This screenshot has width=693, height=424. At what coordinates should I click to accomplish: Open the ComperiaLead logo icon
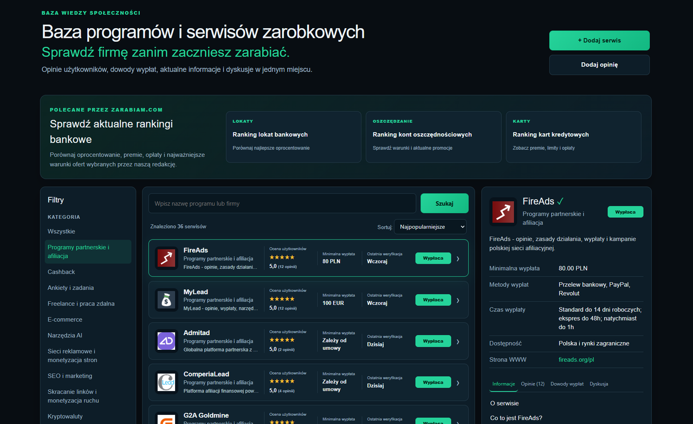(166, 382)
